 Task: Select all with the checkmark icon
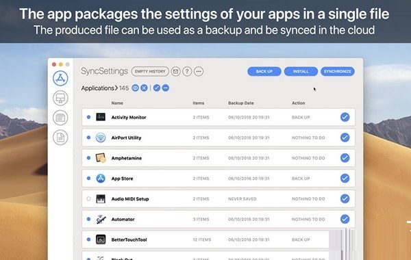tap(157, 88)
